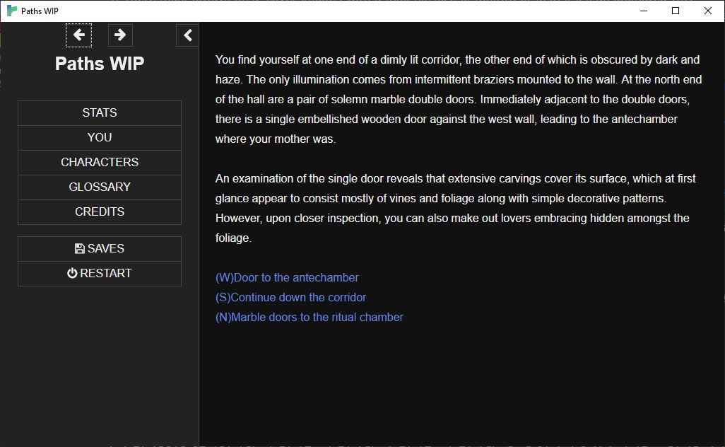Enter the marble doors to the ritual chamber
725x447 pixels.
(310, 317)
